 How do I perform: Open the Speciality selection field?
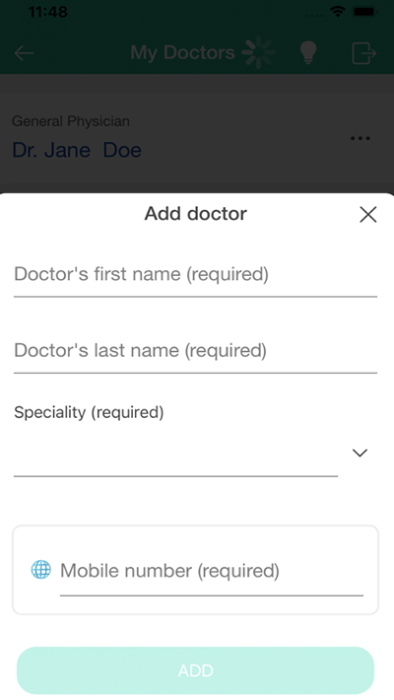coord(175,454)
